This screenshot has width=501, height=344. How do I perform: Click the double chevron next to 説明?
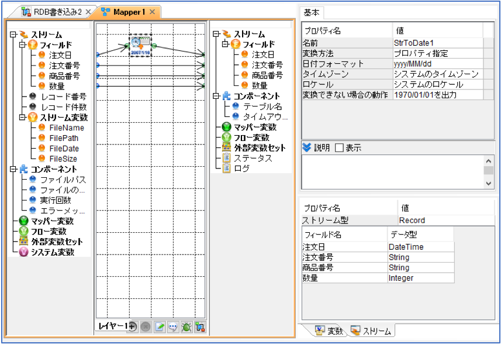[307, 147]
